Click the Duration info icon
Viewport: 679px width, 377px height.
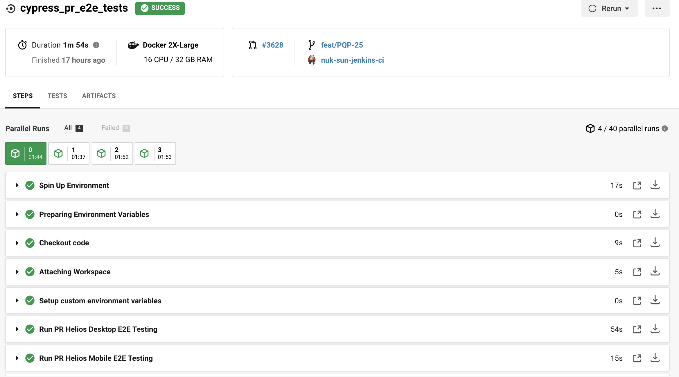pos(96,45)
